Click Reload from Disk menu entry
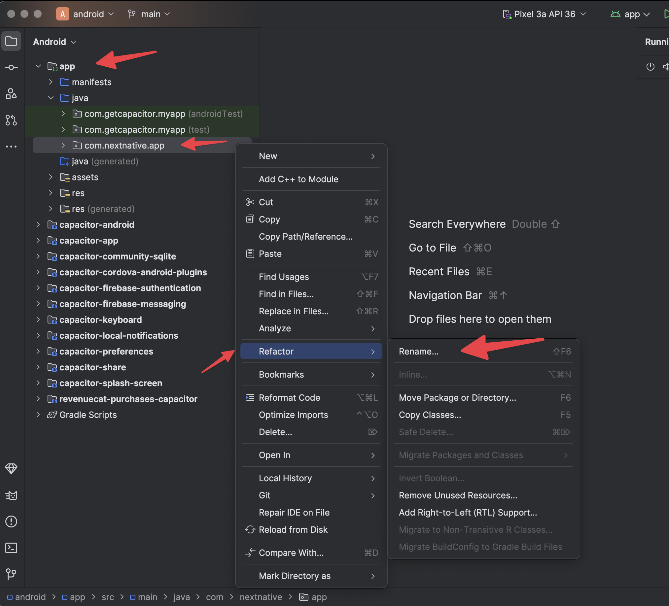669x606 pixels. 293,529
